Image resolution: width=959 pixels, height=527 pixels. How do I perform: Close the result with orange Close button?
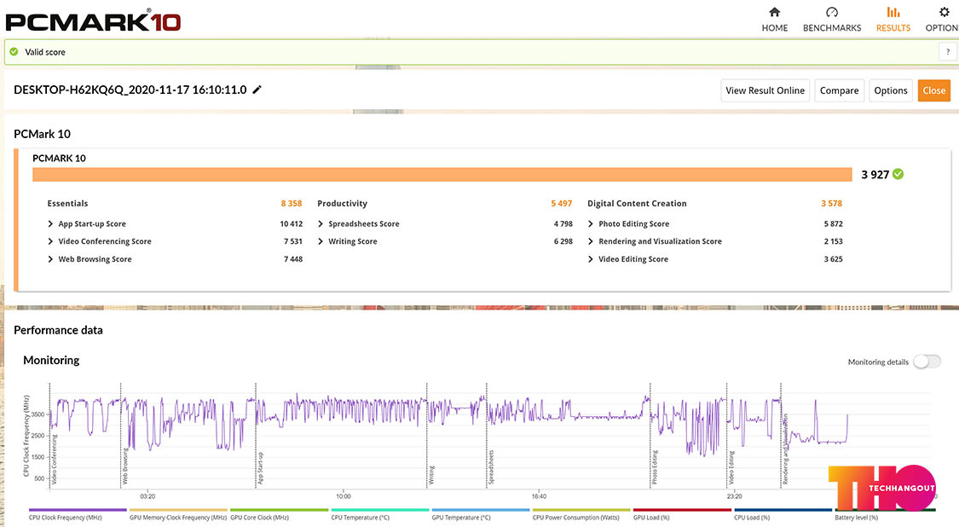click(934, 90)
